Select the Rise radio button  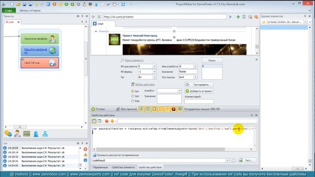(x=132, y=101)
